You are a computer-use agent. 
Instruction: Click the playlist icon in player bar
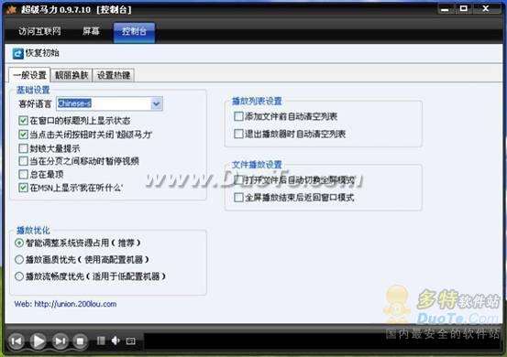[x=101, y=341]
